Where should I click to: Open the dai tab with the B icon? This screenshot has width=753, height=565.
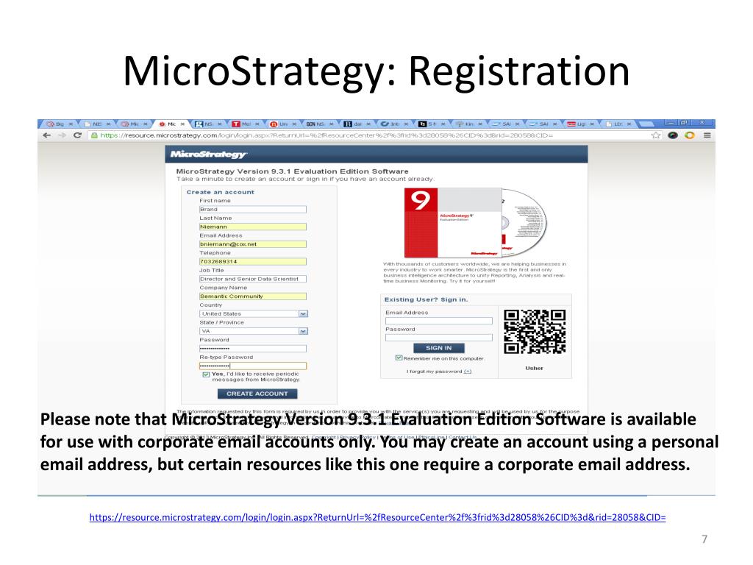tap(357, 124)
